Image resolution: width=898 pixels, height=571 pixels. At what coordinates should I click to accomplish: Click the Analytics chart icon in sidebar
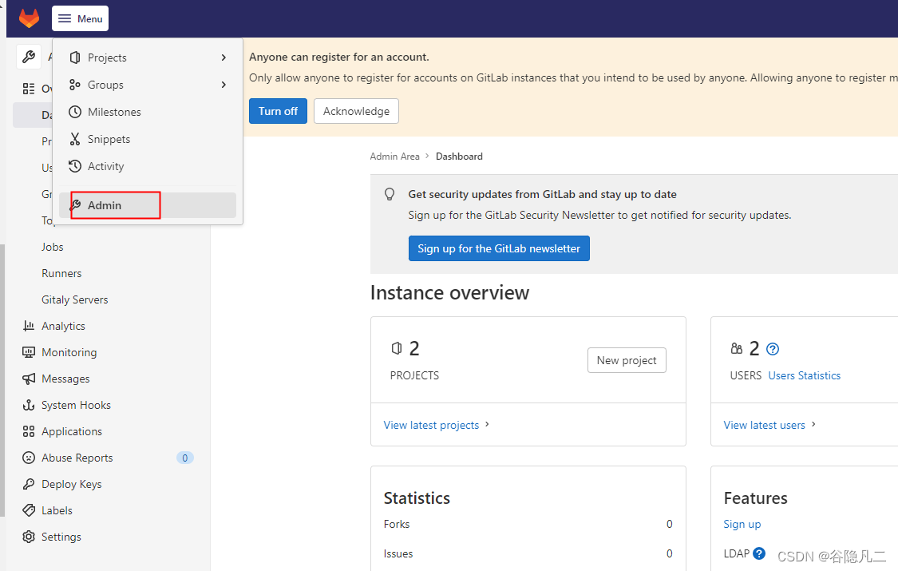[x=29, y=326]
